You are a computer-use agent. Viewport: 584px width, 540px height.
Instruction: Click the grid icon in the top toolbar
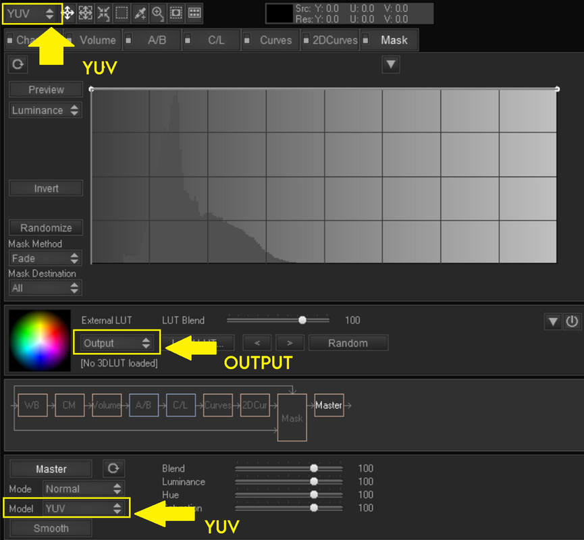(x=194, y=13)
